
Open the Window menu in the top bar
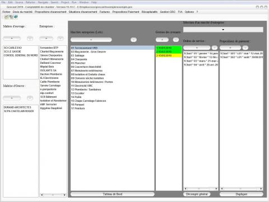click(84, 2)
